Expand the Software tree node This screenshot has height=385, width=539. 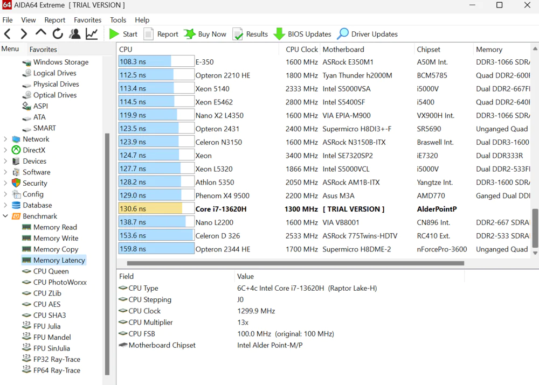tap(5, 172)
